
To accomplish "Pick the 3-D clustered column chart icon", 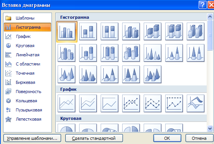I will coord(131,31).
